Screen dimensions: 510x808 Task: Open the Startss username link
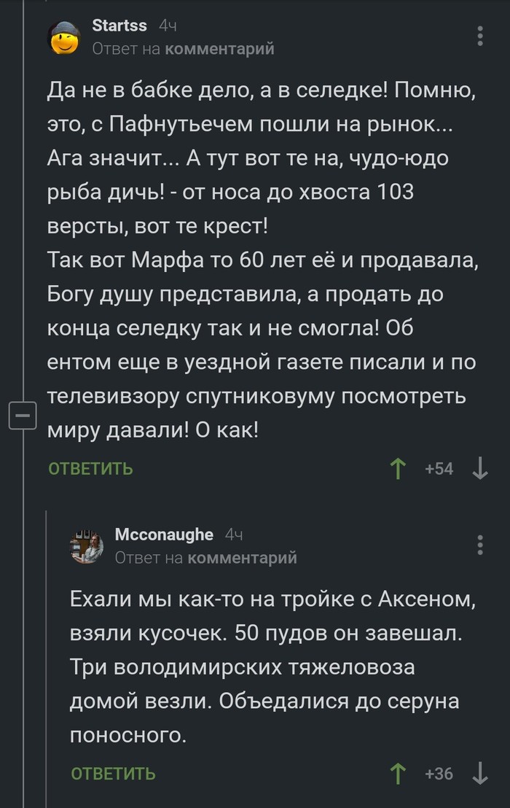tap(119, 26)
